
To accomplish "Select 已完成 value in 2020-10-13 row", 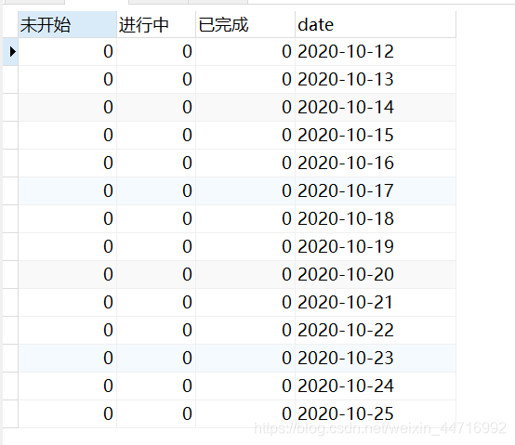I will click(245, 79).
